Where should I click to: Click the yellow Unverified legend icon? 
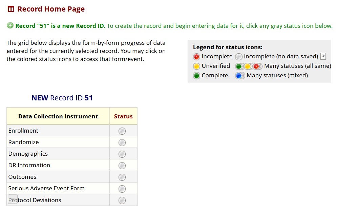[x=196, y=66]
